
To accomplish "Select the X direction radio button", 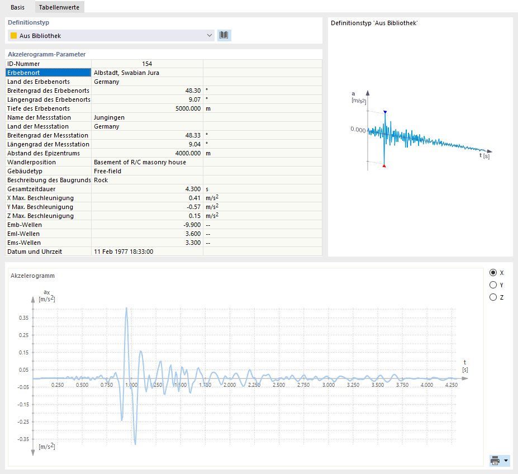I will pos(493,273).
